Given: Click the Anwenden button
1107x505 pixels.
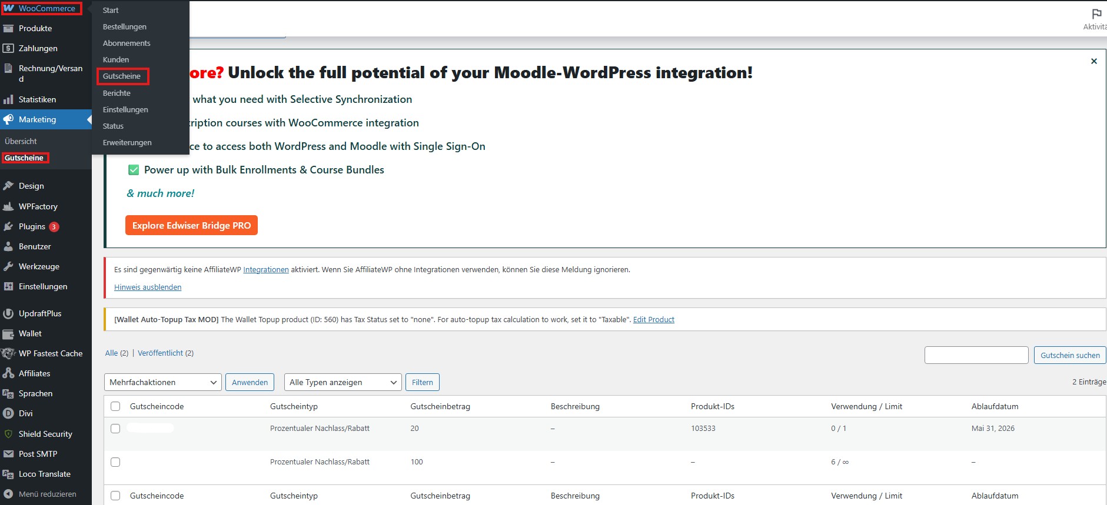Looking at the screenshot, I should (250, 382).
